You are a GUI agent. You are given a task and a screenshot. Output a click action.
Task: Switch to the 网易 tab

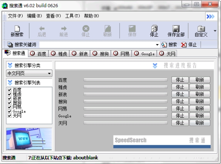click(x=121, y=54)
